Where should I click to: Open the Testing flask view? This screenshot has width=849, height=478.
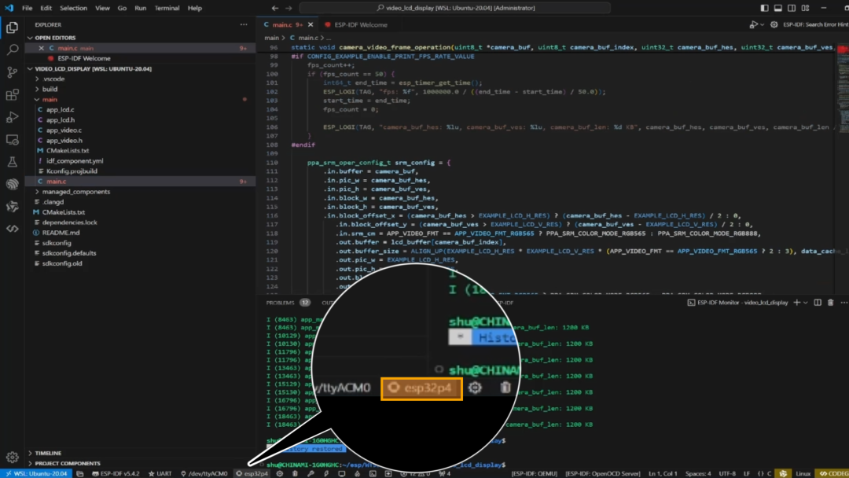click(12, 162)
